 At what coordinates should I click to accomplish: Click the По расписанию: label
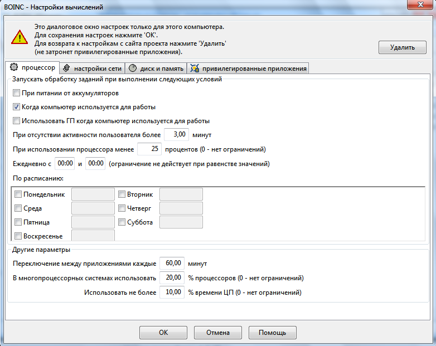[38, 178]
